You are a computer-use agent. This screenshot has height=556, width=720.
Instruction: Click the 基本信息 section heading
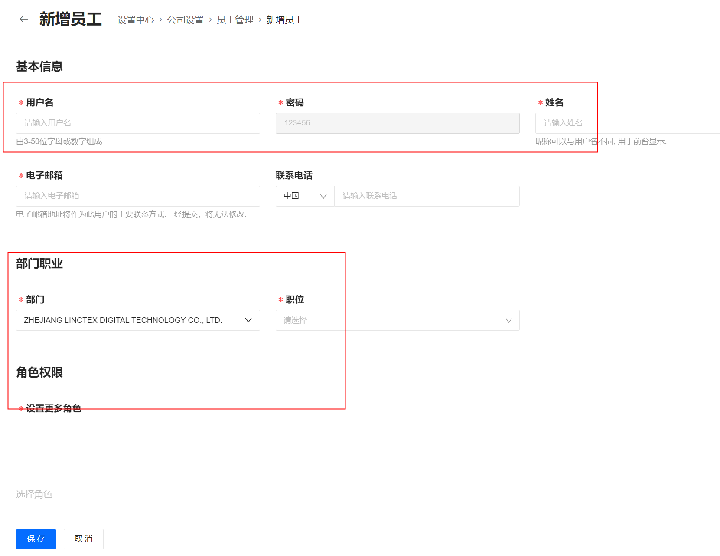39,66
